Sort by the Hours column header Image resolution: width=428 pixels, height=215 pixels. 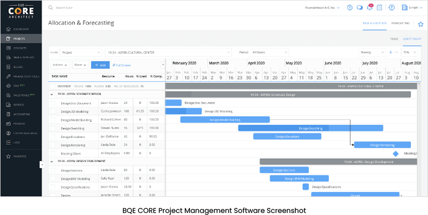click(129, 76)
